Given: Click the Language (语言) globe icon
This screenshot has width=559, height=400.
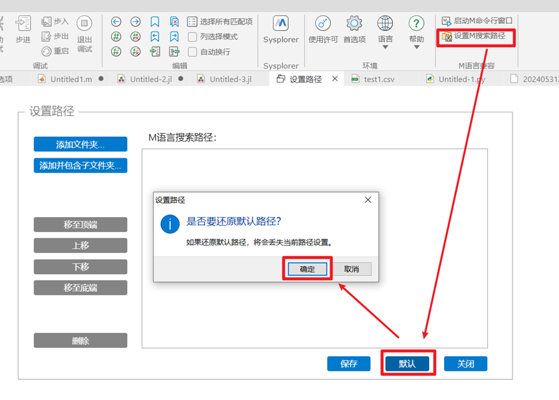Looking at the screenshot, I should point(385,23).
